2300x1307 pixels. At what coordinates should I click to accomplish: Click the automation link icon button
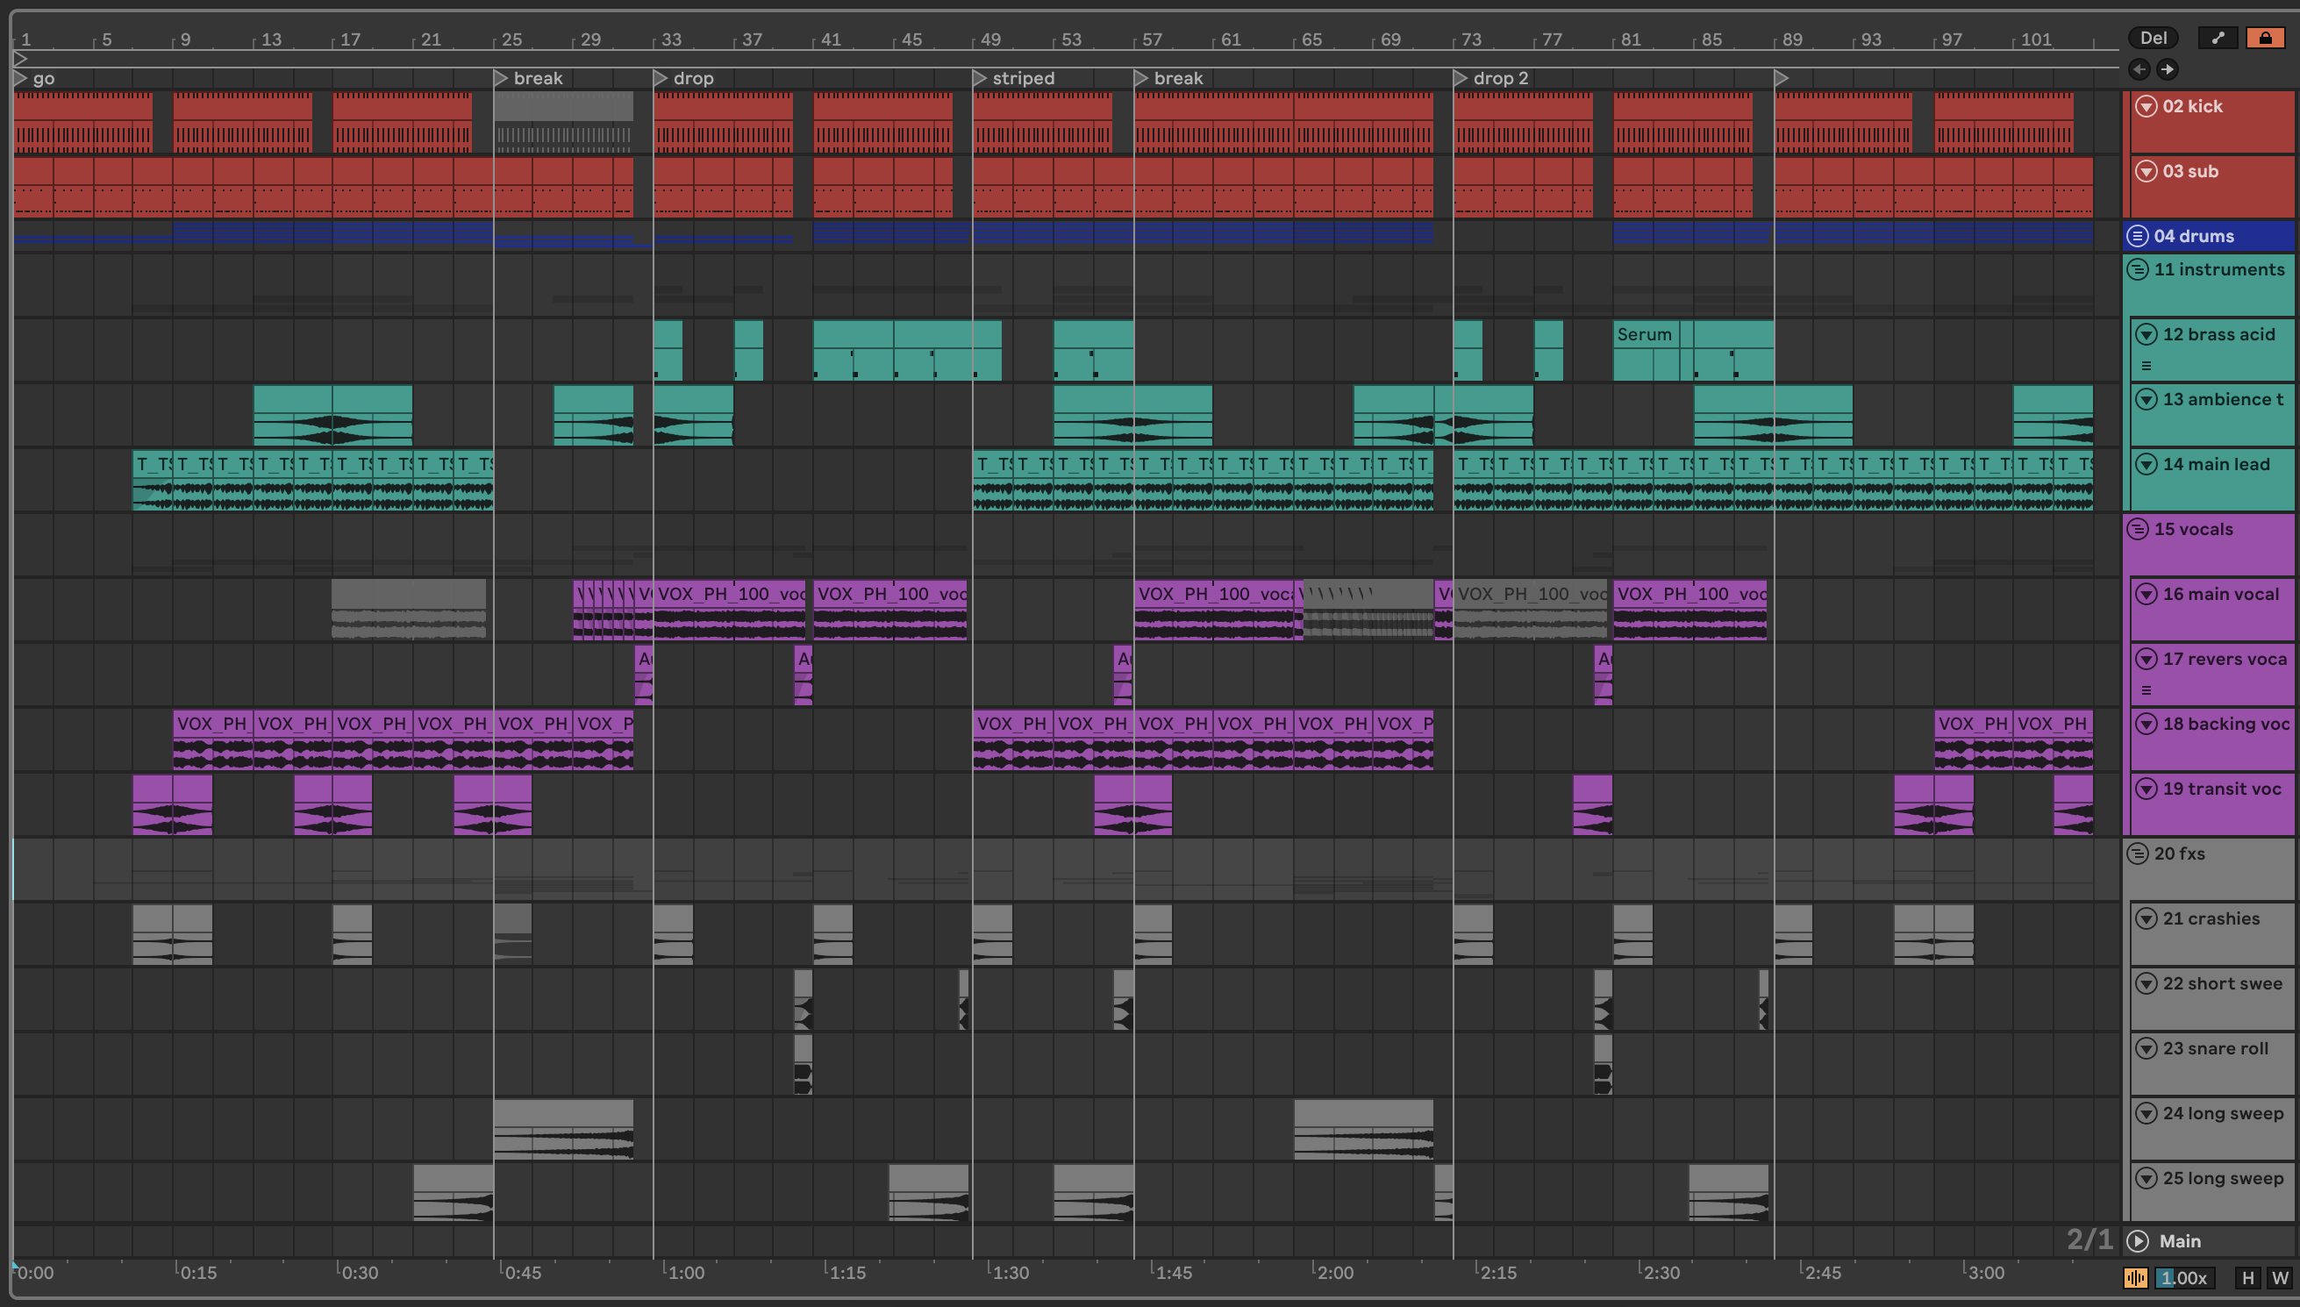pos(2218,38)
